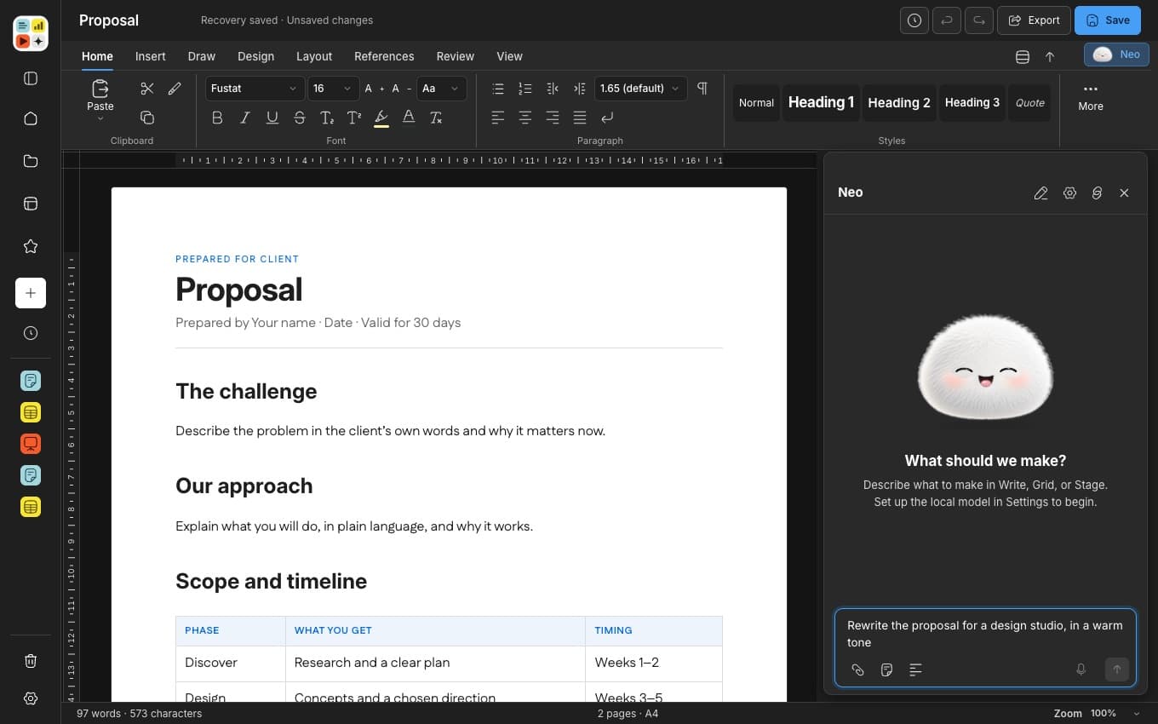Toggle bold formatting
Screen dimensions: 1158x724
(x=217, y=118)
